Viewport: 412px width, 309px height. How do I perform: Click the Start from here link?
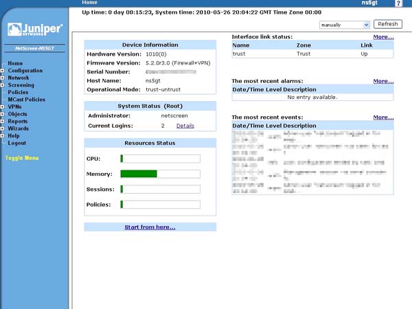(x=150, y=227)
